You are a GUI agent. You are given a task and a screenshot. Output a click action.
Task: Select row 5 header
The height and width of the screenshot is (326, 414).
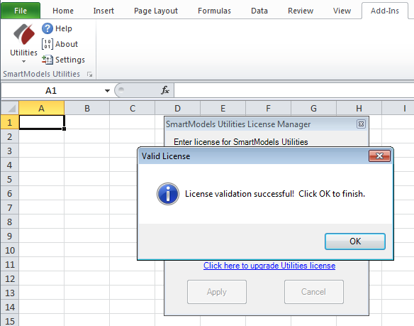pos(10,179)
